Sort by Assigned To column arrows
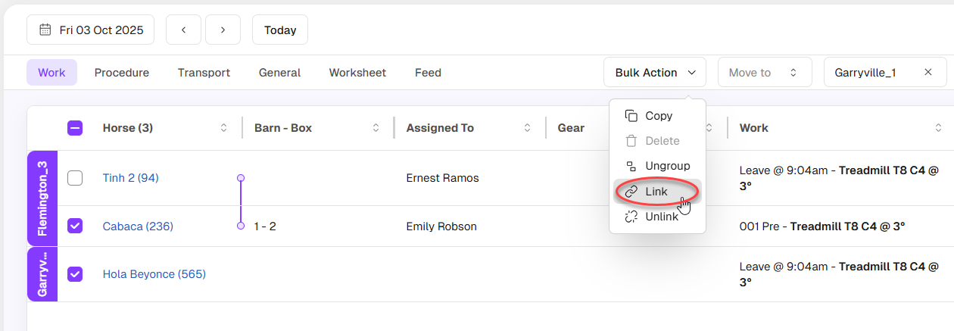The image size is (954, 331). pos(527,128)
